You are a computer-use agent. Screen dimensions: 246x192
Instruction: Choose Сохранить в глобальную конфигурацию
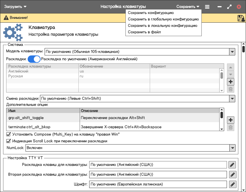(x=163, y=19)
